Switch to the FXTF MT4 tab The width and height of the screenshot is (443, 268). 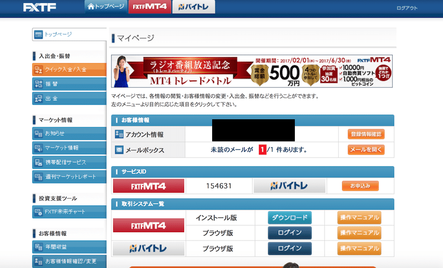tap(150, 7)
